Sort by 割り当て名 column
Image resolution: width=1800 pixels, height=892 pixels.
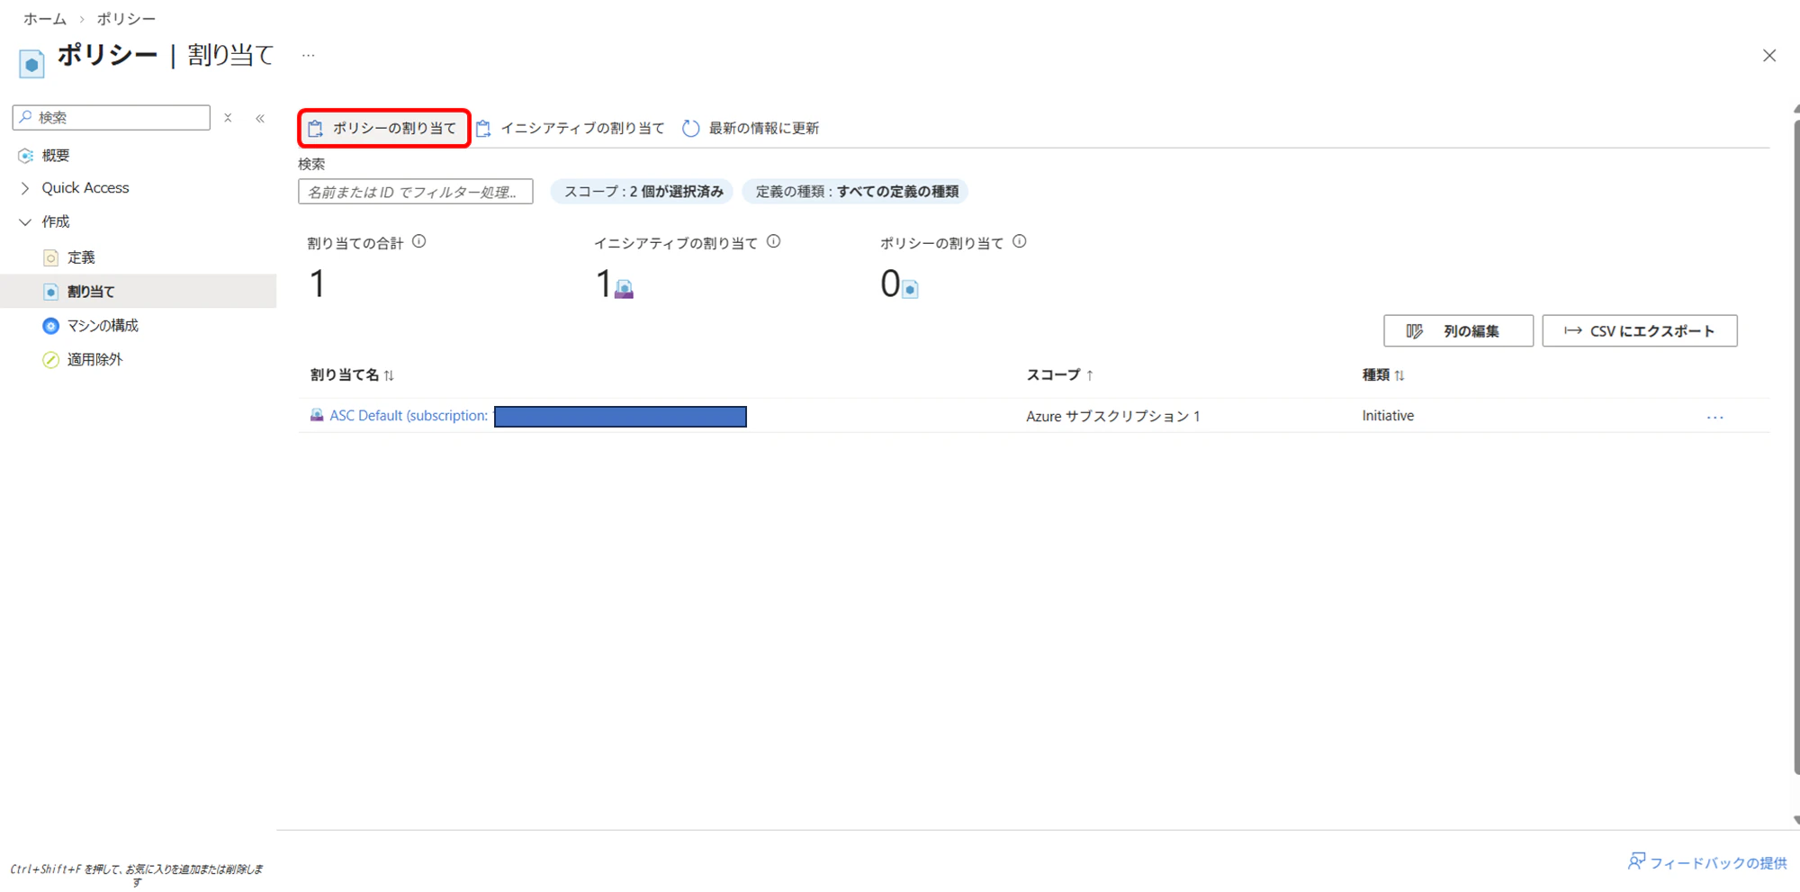point(352,375)
